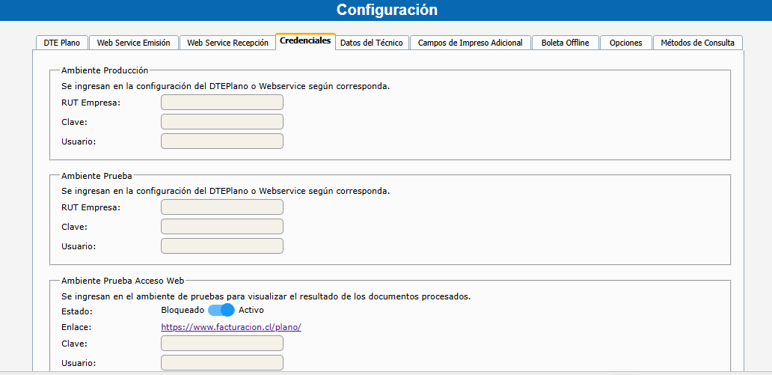This screenshot has width=772, height=375.
Task: Focus Usuario field in Ambiente Producción
Action: 222,141
